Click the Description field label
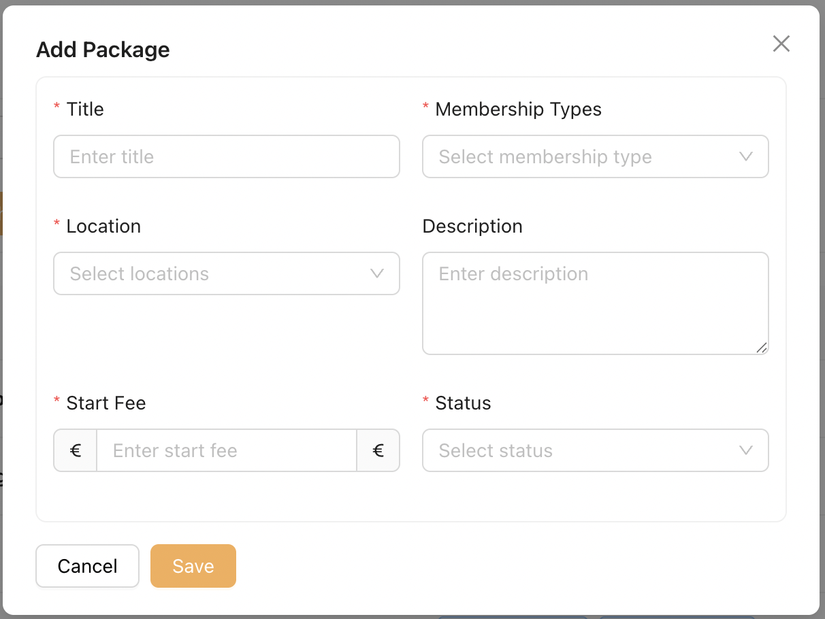 [x=472, y=227]
